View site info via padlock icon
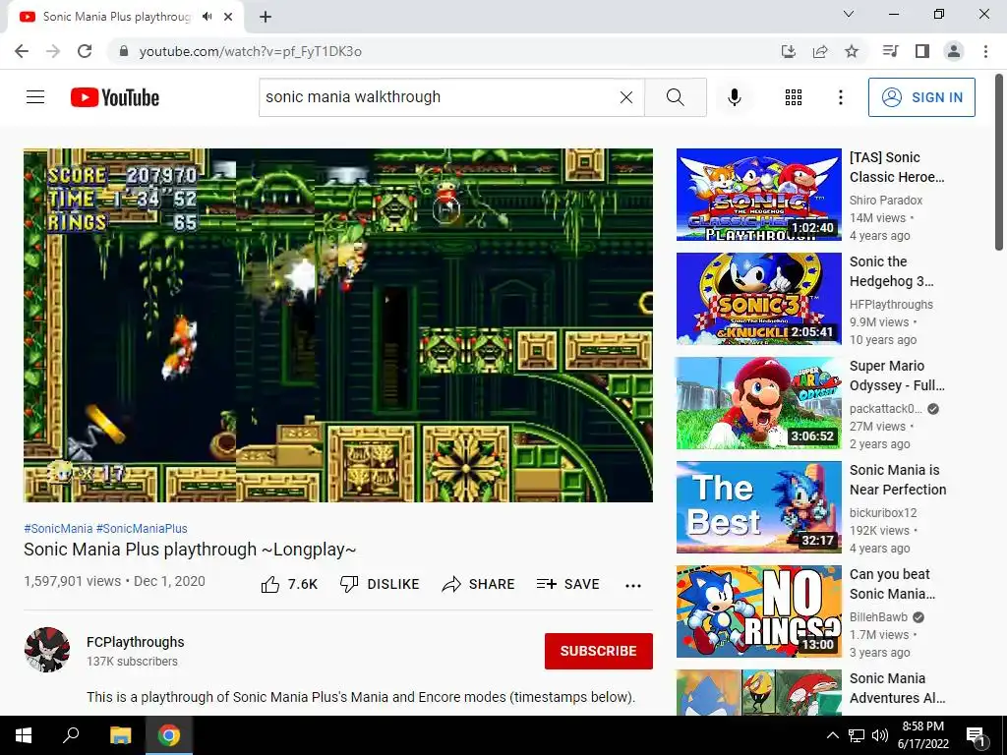Viewport: 1007px width, 755px height. pos(124,51)
